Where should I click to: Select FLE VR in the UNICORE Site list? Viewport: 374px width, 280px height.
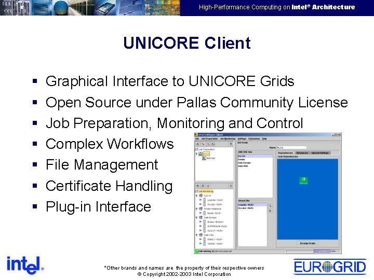255,156
